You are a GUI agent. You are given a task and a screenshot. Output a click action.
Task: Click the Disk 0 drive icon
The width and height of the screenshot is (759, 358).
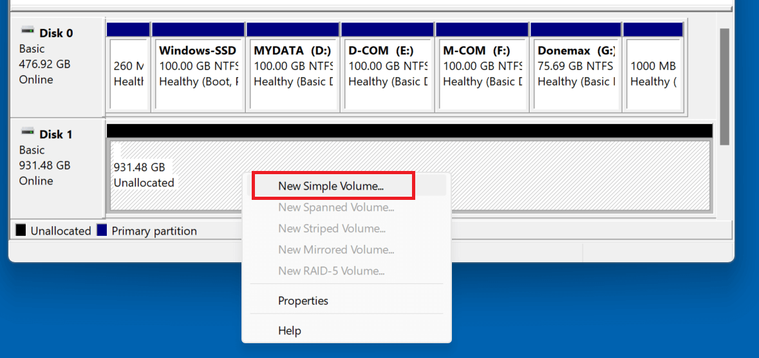pyautogui.click(x=28, y=31)
